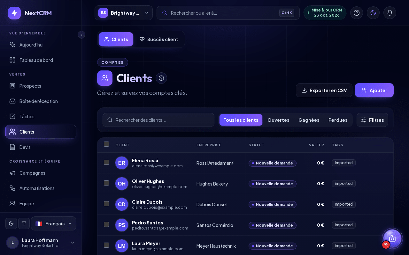Open Tâches in sidebar
Viewport: 409px width, 255px height.
click(x=41, y=116)
